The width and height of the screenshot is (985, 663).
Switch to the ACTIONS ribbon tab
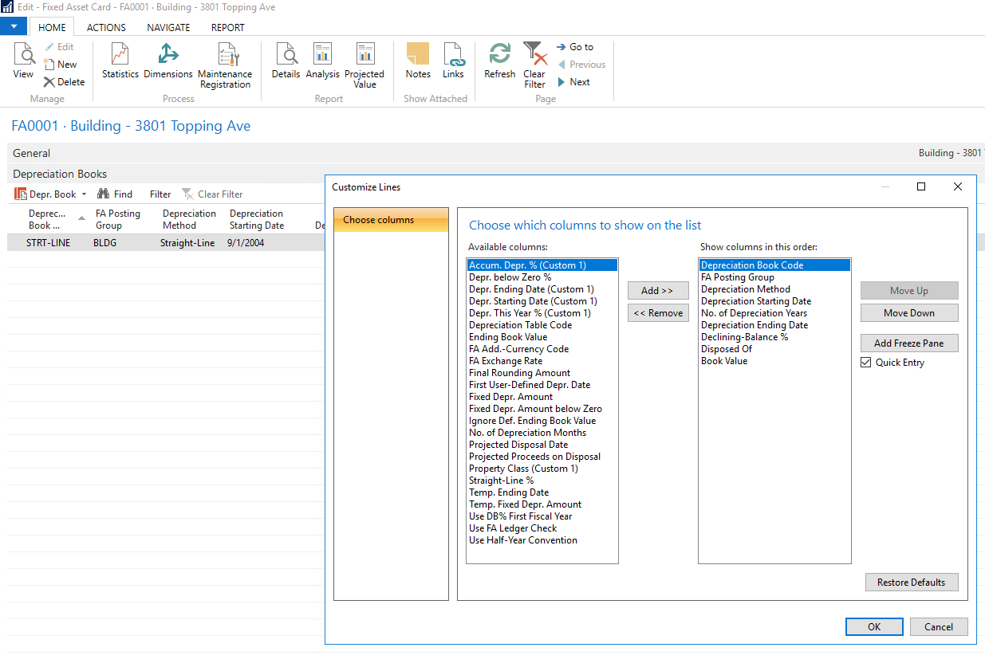[106, 27]
